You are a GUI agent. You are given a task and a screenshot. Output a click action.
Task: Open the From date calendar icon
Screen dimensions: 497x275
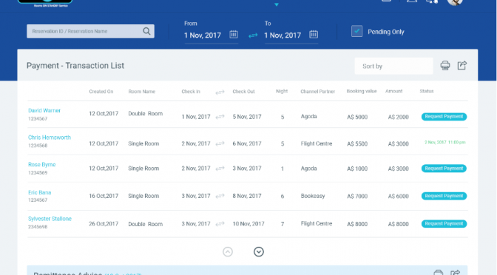pos(234,34)
